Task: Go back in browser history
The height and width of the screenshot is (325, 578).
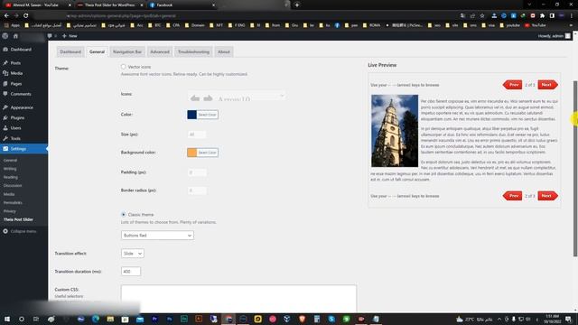Action: [6, 16]
